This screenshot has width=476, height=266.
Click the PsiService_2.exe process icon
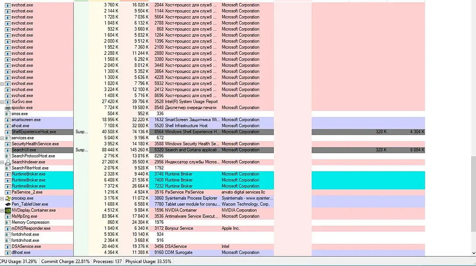click(x=8, y=192)
